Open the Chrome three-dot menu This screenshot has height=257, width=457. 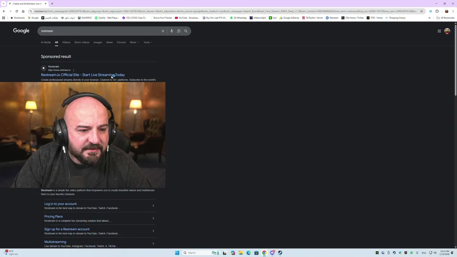tap(453, 11)
